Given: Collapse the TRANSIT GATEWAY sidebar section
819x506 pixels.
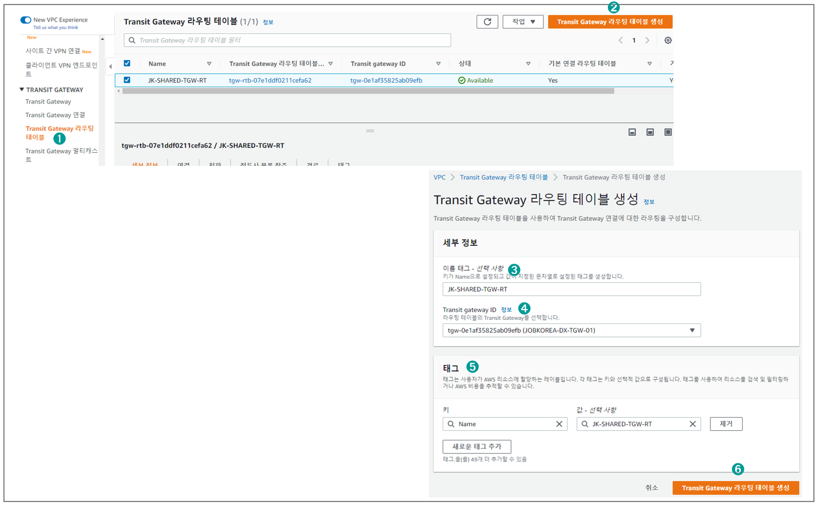Looking at the screenshot, I should 22,89.
